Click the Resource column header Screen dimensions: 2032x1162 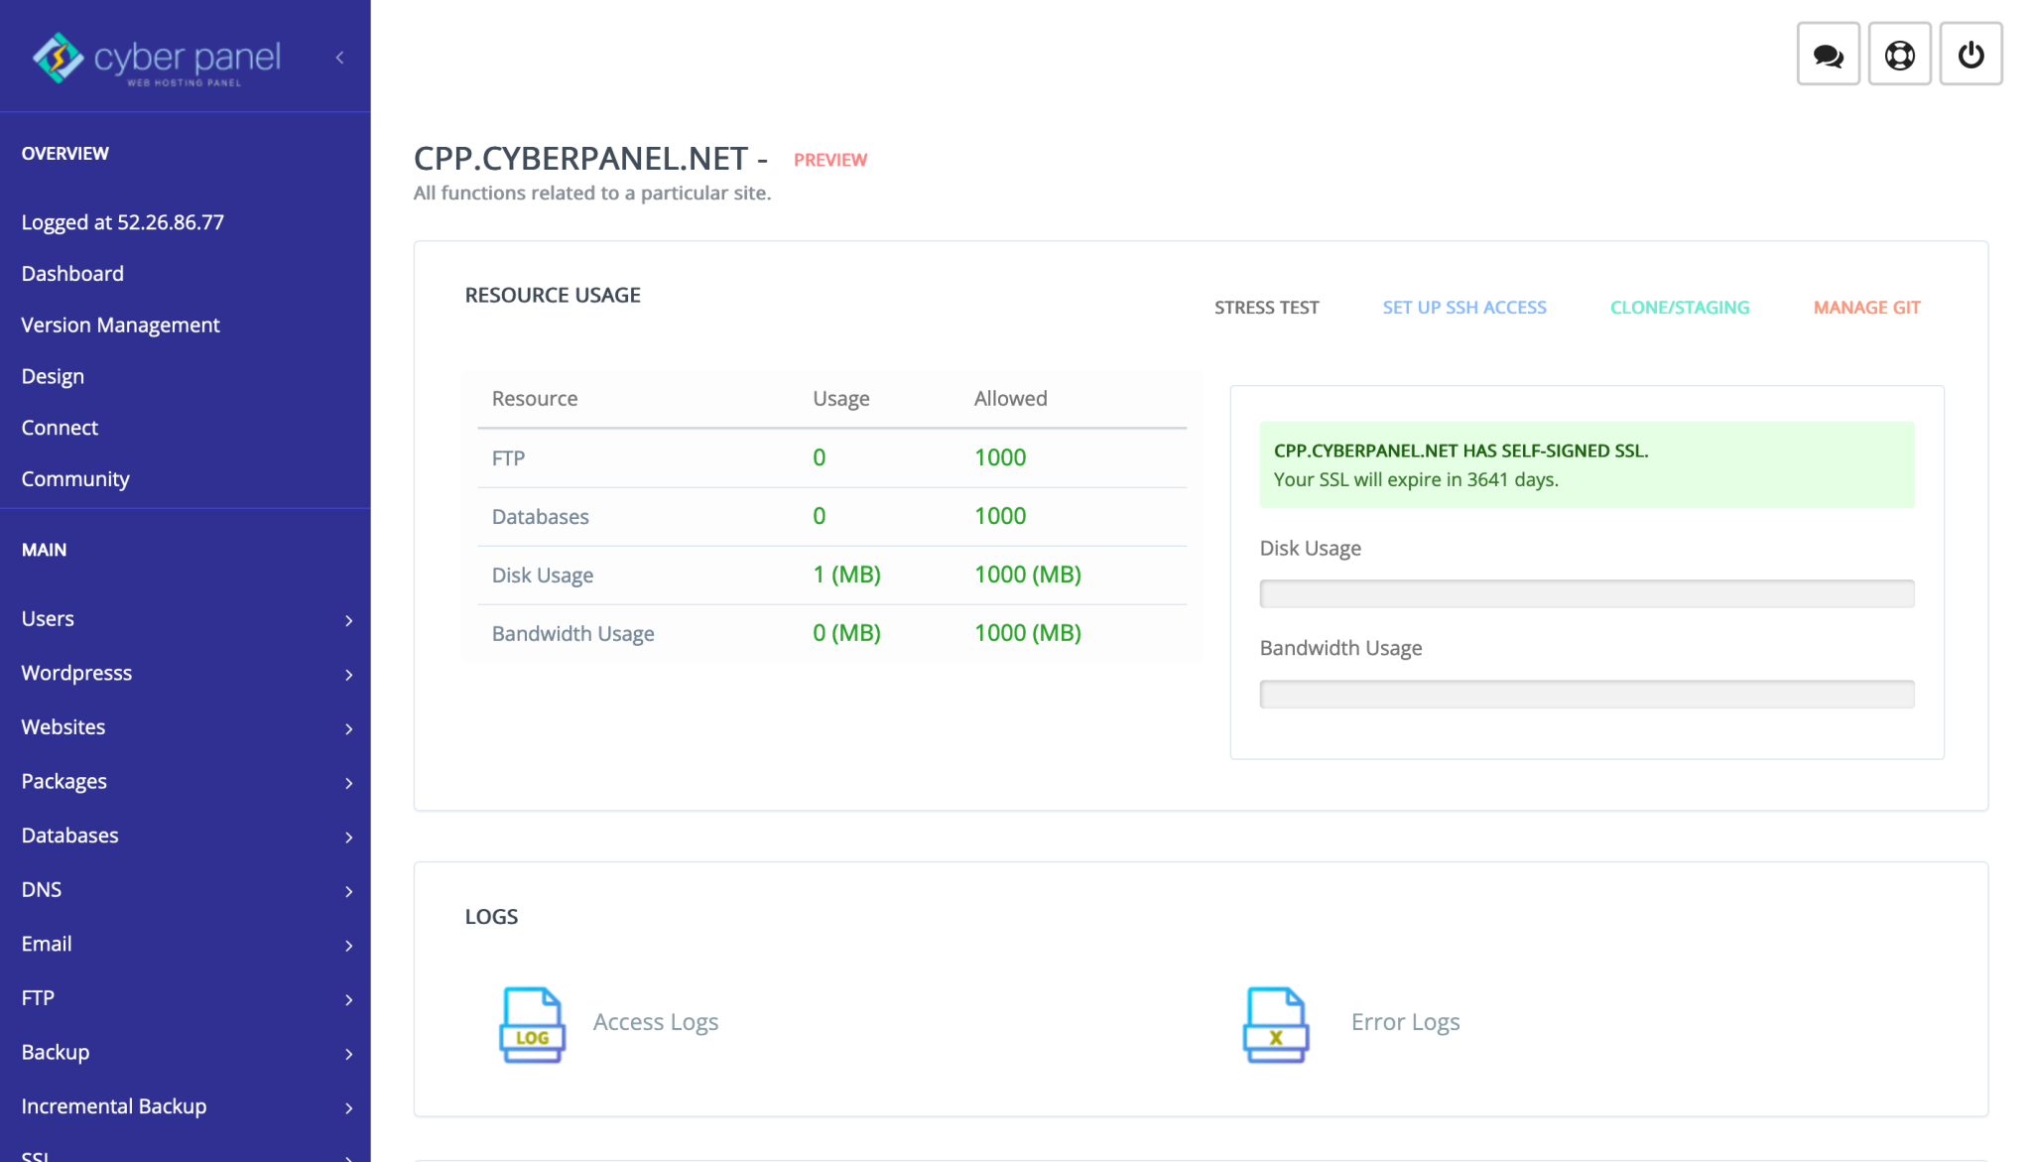coord(534,399)
